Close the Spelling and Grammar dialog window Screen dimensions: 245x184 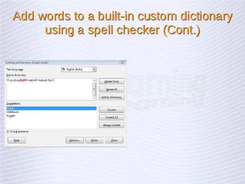click(x=122, y=62)
